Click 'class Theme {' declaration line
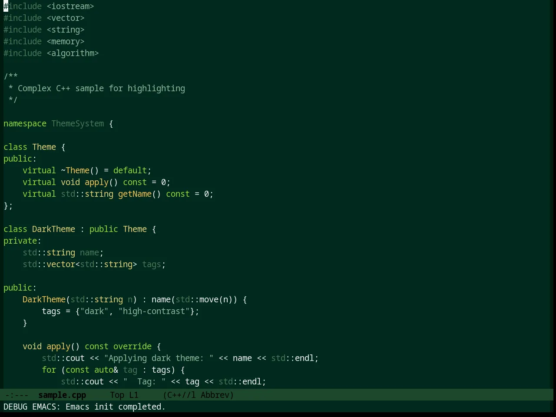The height and width of the screenshot is (417, 556). pyautogui.click(x=34, y=147)
